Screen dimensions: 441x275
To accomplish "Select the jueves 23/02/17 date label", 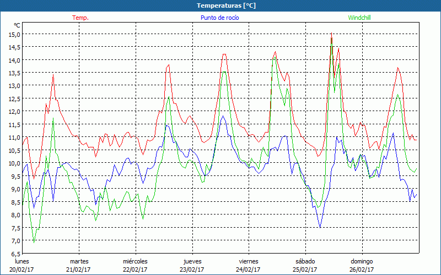I will [x=192, y=265].
